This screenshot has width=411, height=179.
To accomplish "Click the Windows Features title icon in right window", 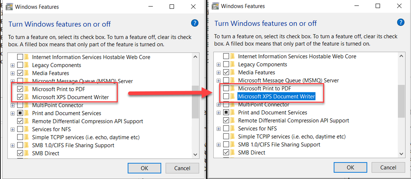I will (216, 6).
